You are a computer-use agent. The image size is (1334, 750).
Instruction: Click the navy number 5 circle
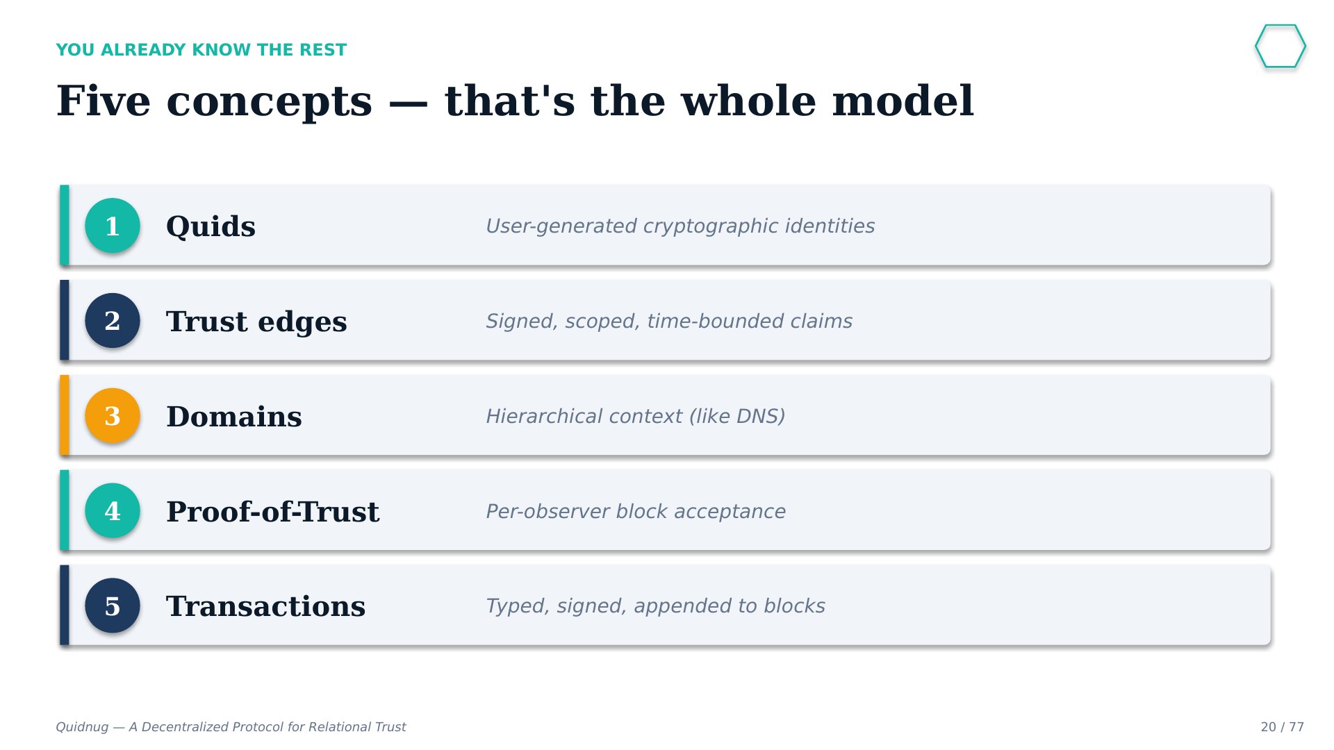[x=113, y=606]
